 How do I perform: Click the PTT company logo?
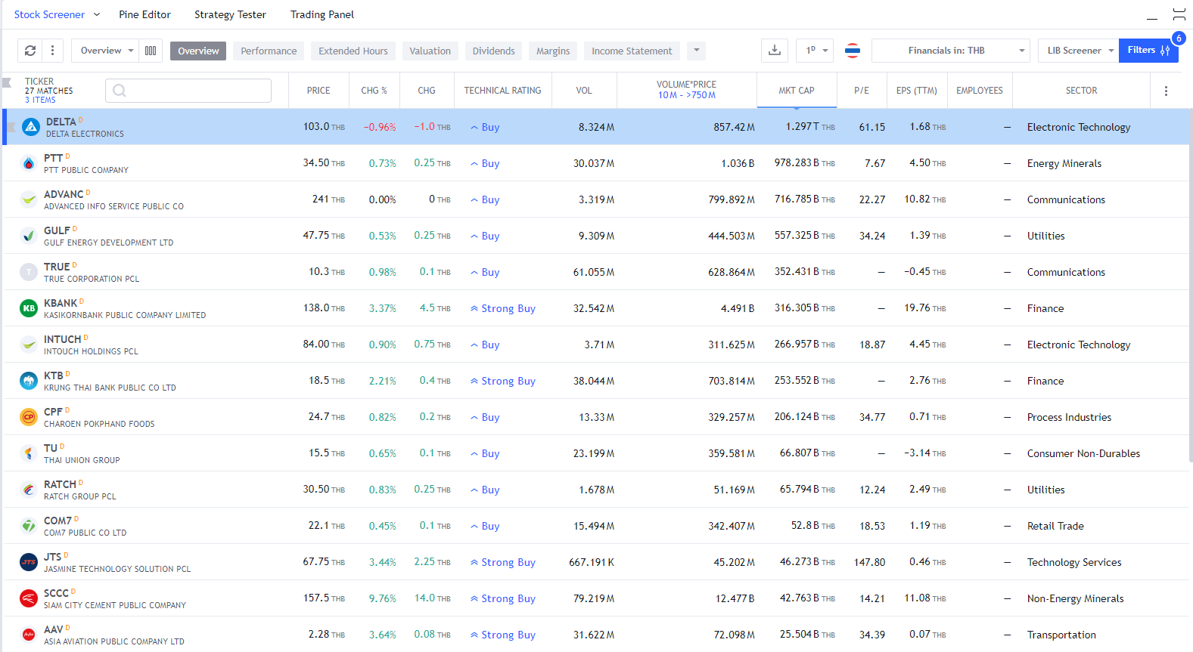coord(29,163)
